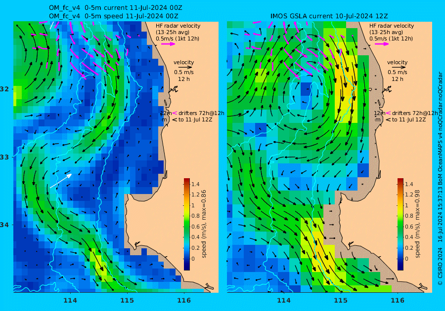This screenshot has height=311, width=445.
Task: Click '0.5m/s (1kt 12h)' in left panel
Action: pyautogui.click(x=178, y=39)
